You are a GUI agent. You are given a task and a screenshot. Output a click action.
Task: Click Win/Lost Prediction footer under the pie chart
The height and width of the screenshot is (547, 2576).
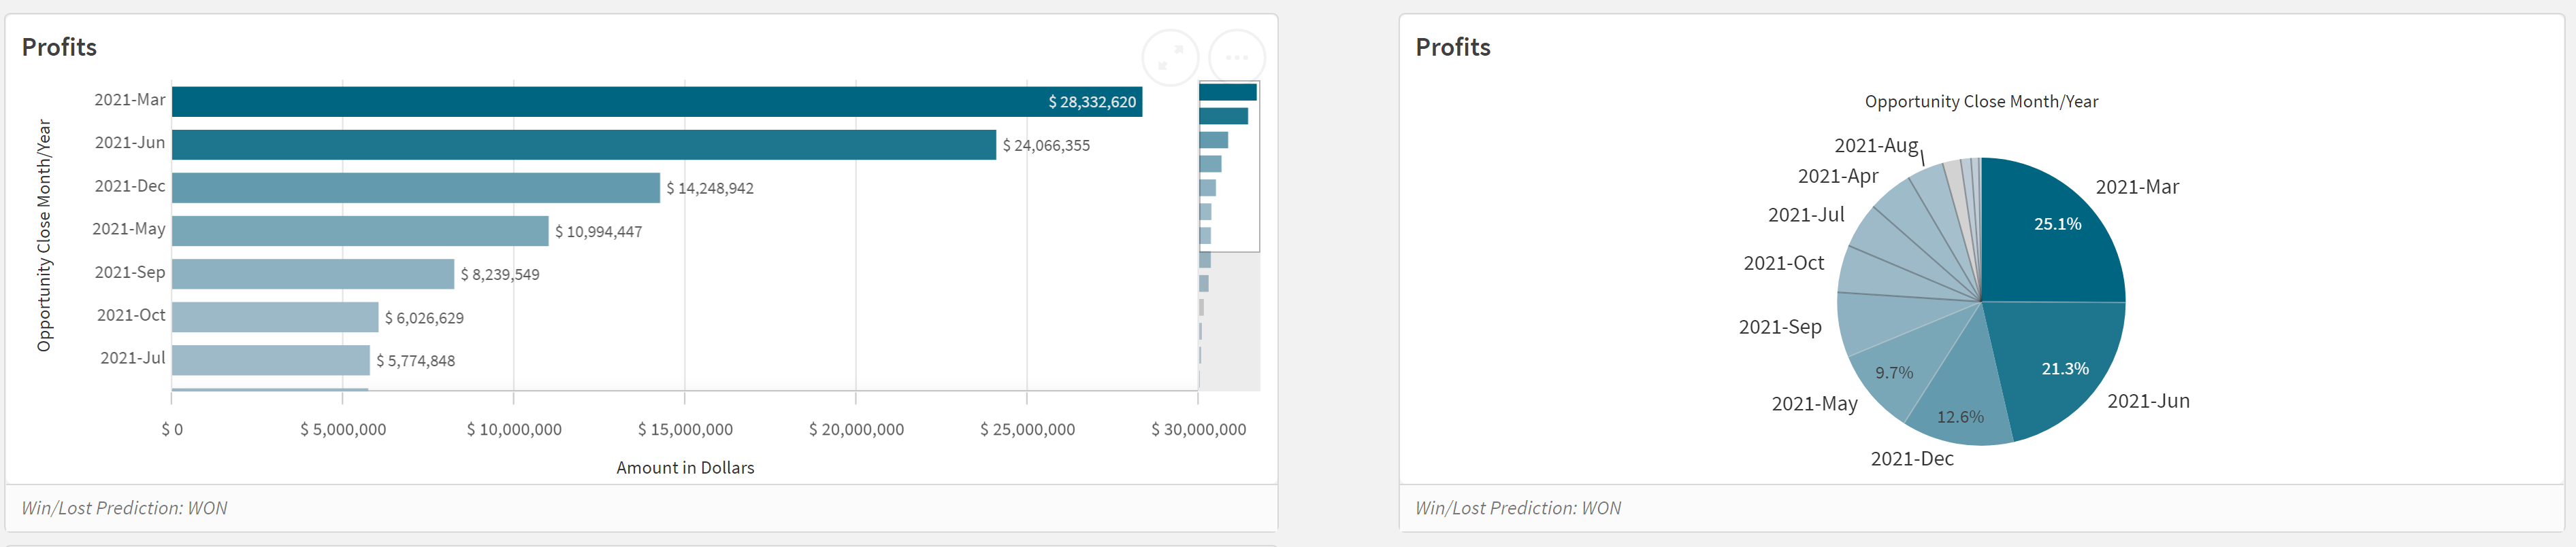click(x=1516, y=508)
